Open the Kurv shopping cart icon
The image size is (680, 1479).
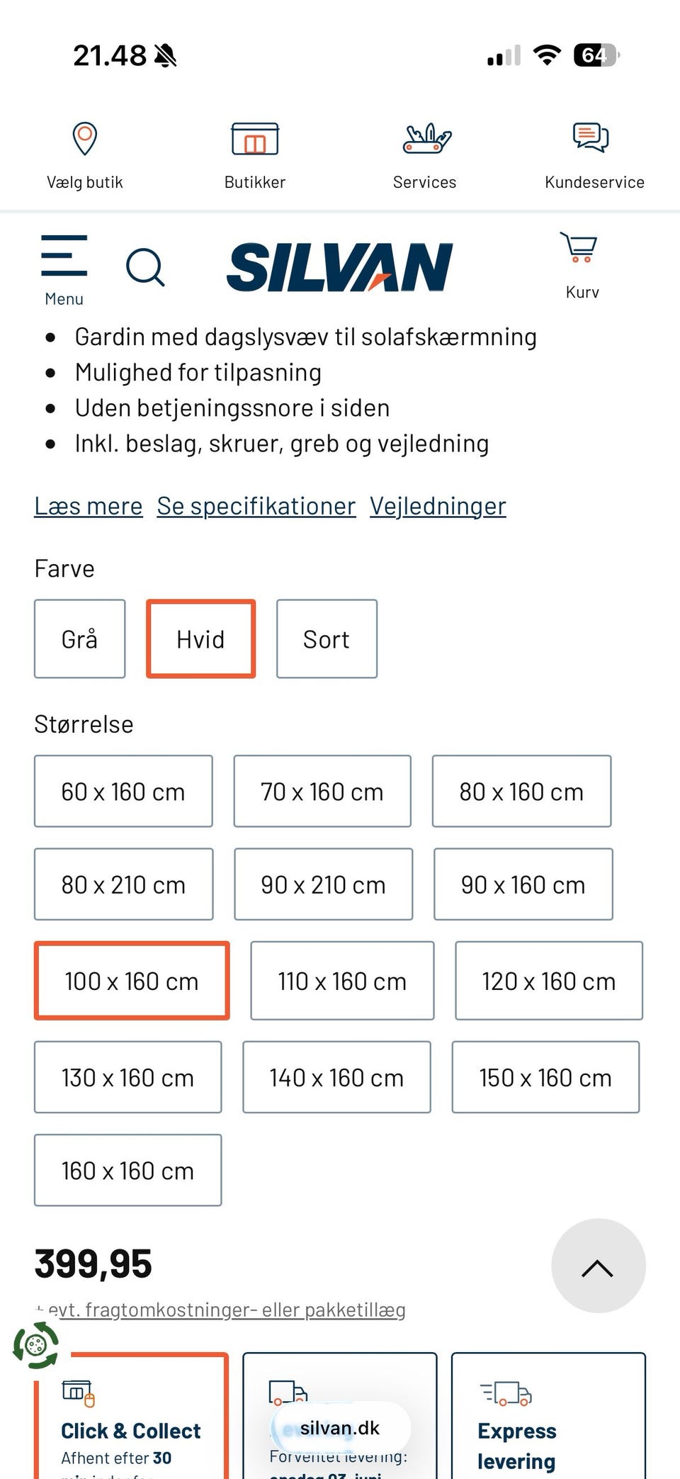tap(579, 248)
